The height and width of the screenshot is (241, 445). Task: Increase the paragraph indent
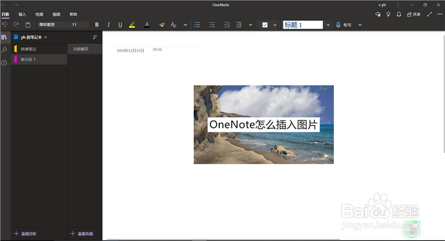[238, 25]
